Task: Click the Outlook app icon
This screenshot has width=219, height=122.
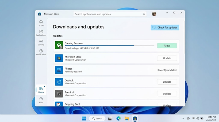Action: (59, 82)
